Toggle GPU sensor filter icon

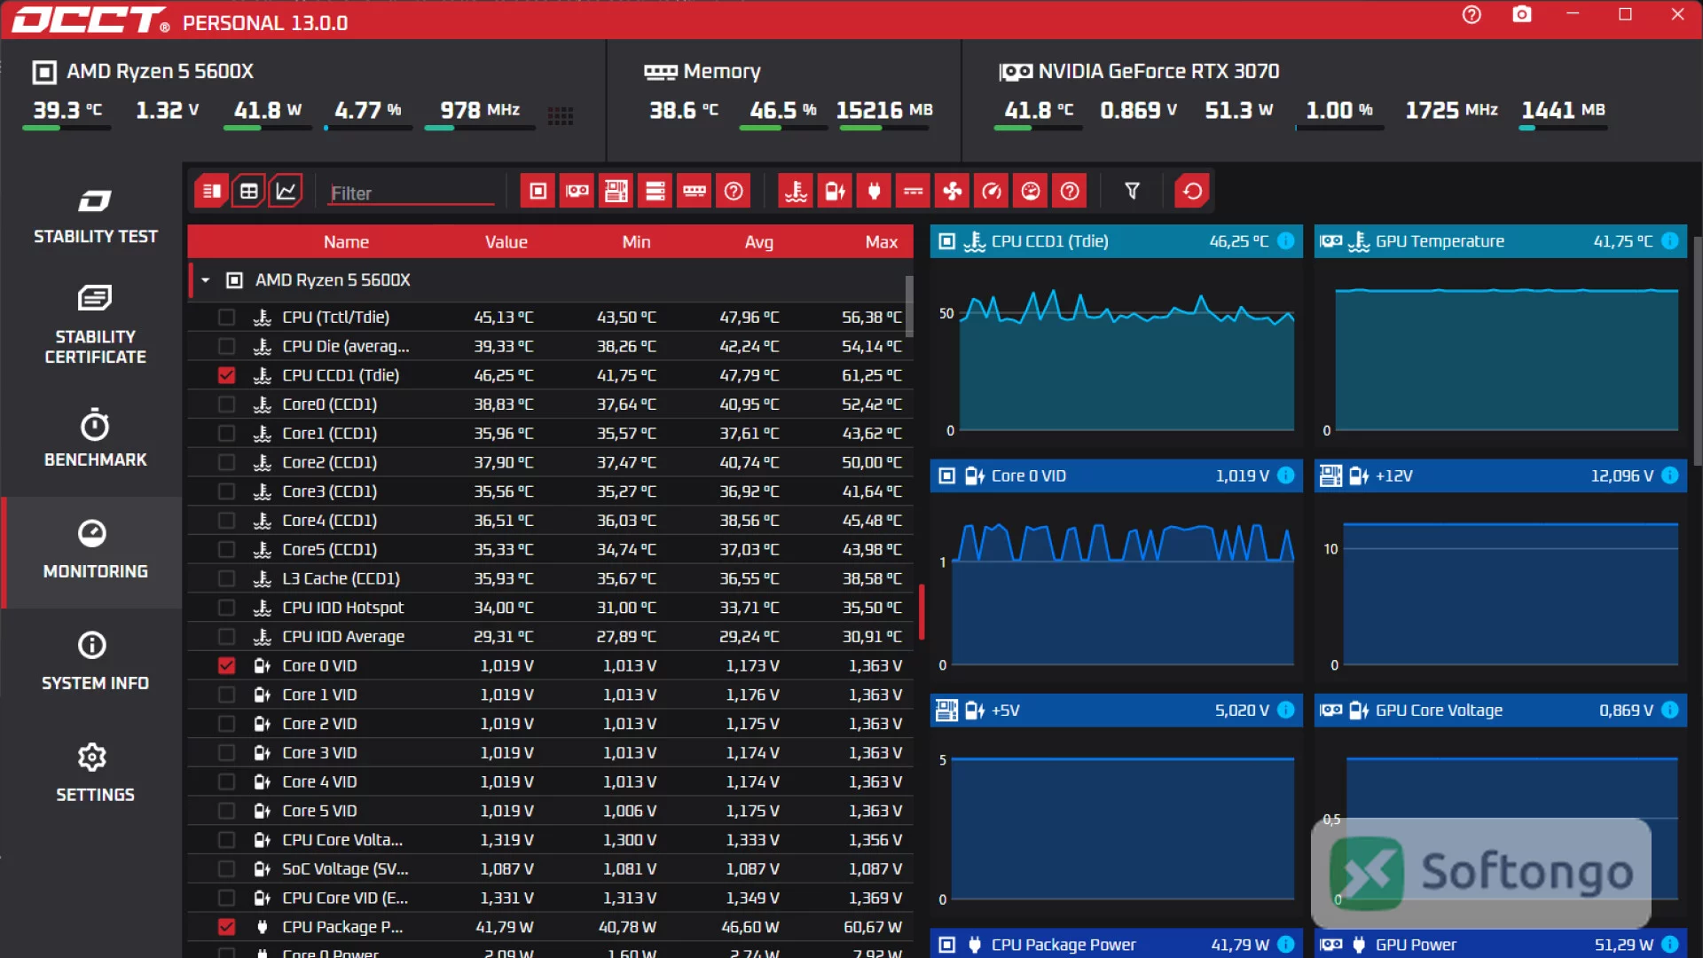pos(577,191)
